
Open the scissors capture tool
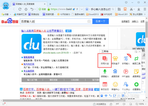(x=131, y=9)
